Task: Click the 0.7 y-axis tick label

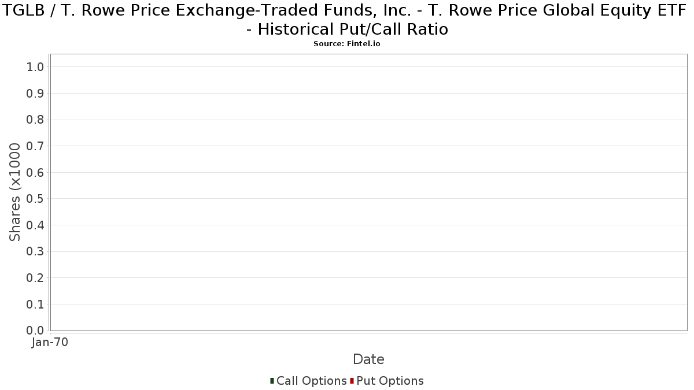Action: tap(35, 146)
